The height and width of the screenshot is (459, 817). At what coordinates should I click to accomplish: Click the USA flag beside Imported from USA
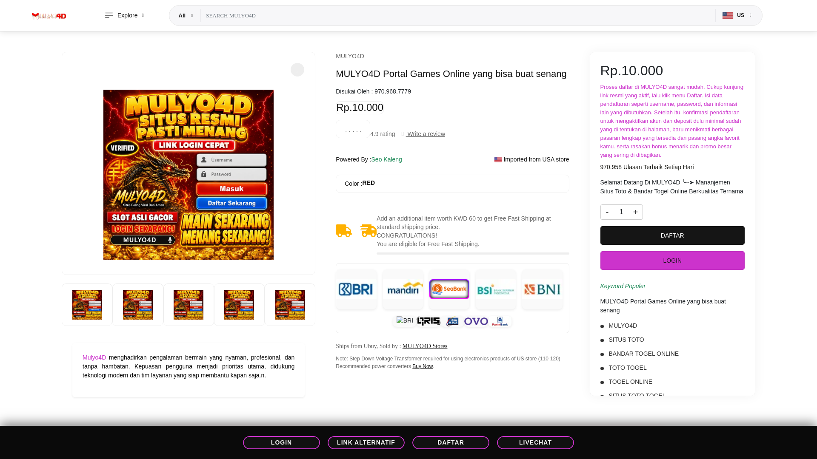pyautogui.click(x=498, y=160)
